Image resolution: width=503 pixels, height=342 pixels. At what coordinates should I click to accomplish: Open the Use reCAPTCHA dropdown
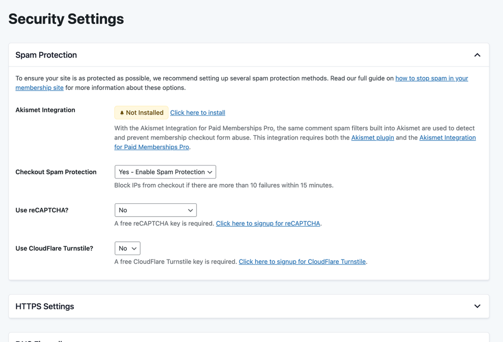[156, 210]
